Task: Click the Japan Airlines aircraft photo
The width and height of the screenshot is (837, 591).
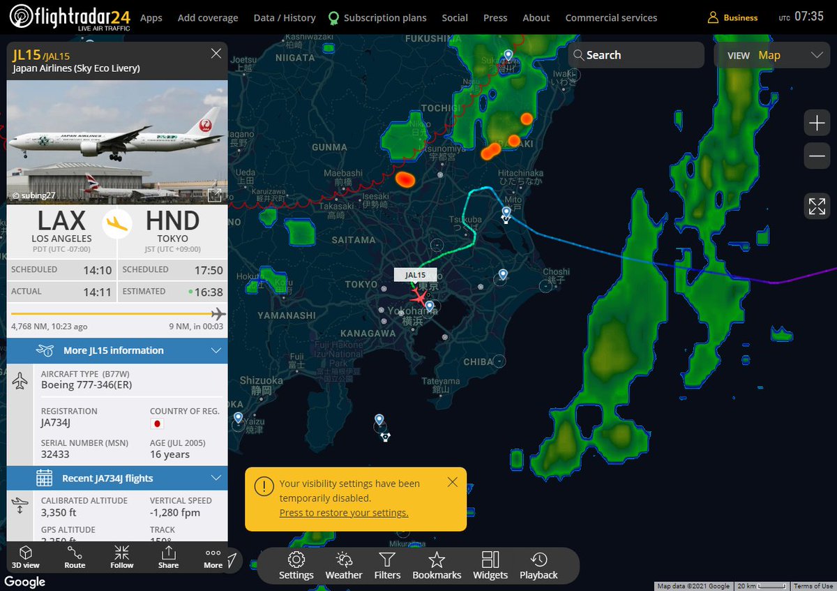Action: tap(117, 142)
